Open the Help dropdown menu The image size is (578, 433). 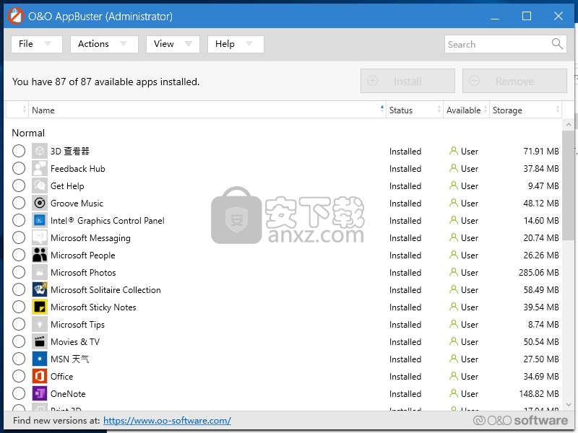(236, 44)
